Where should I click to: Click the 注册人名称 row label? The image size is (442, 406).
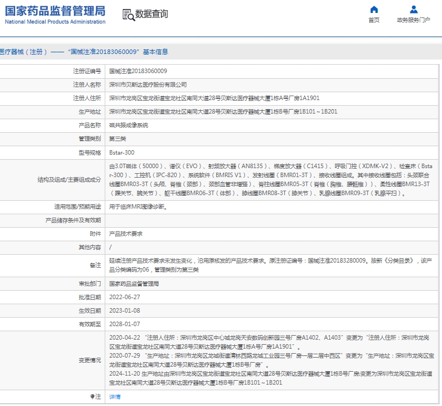coord(87,85)
